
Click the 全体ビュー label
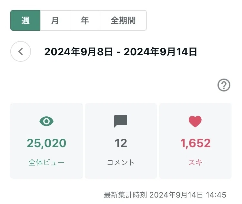point(46,163)
